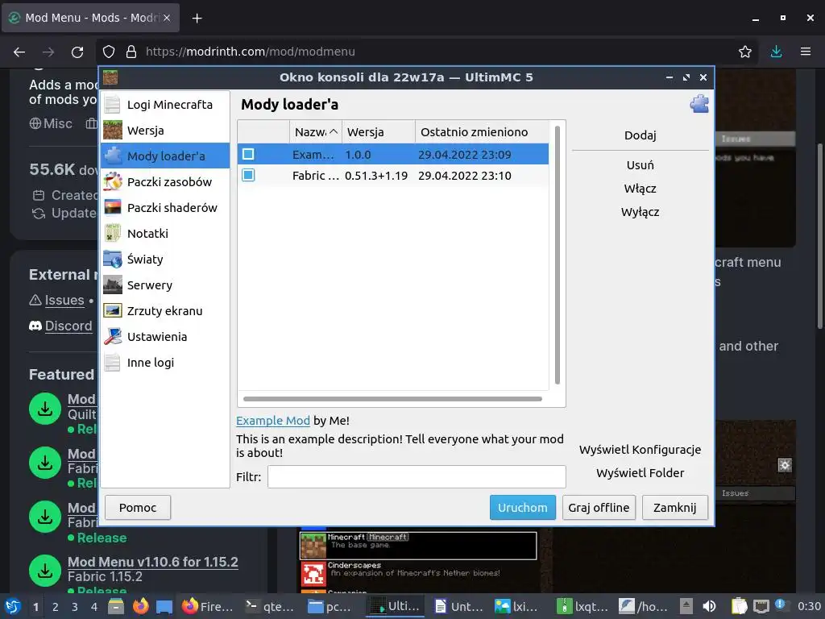This screenshot has width=825, height=619.
Task: Click the Włącz button
Action: pyautogui.click(x=641, y=189)
